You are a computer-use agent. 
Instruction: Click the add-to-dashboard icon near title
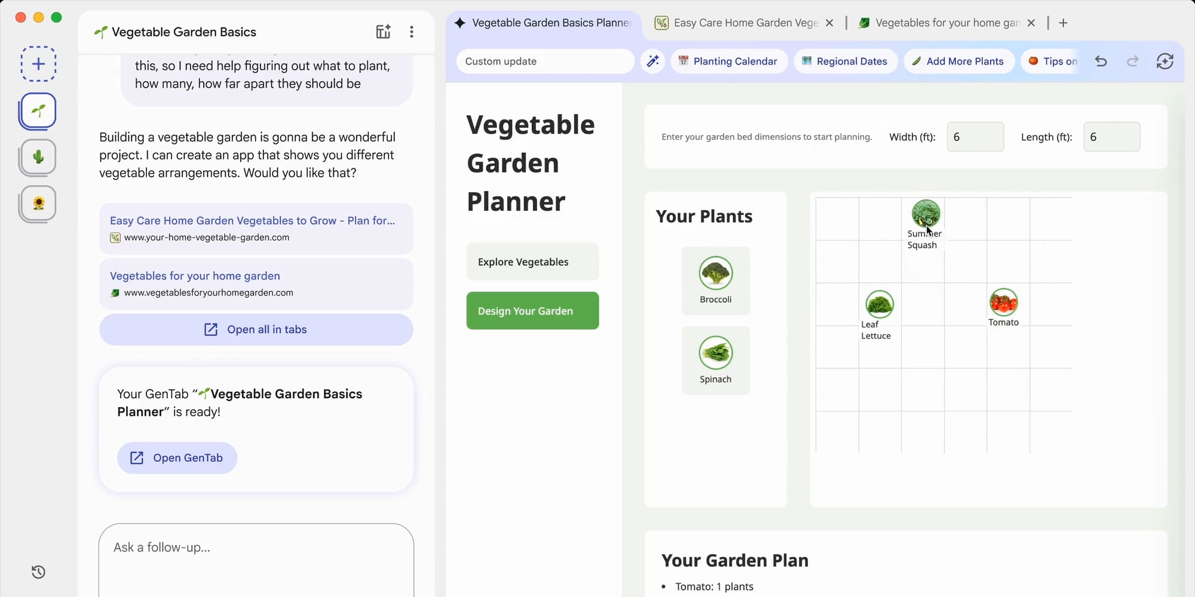point(383,32)
